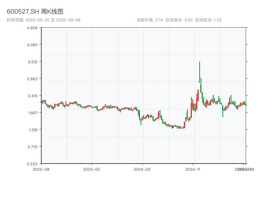Click the y-axis value 1.867
This screenshot has height=204, width=273.
click(x=33, y=113)
